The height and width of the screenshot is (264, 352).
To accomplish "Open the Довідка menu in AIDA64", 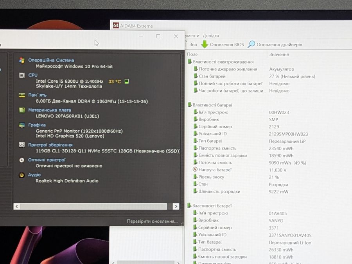I will tap(211, 35).
